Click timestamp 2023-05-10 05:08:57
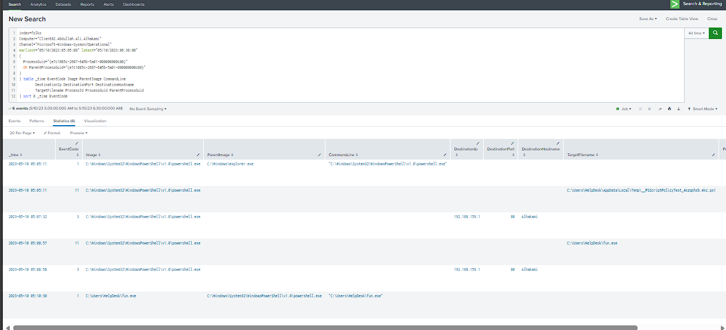Image resolution: width=726 pixels, height=330 pixels. 28,243
